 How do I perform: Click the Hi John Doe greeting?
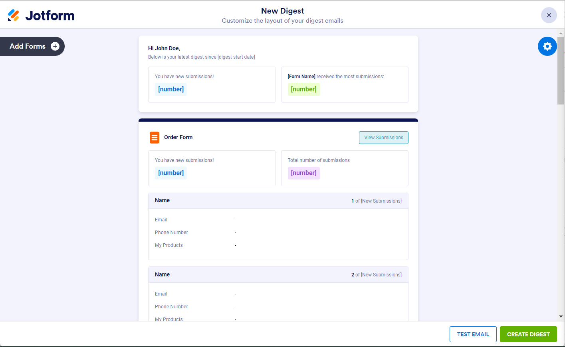[x=164, y=48]
